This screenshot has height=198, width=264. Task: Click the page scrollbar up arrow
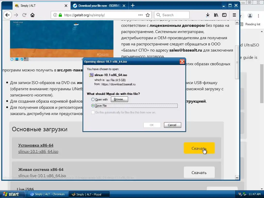tap(237, 23)
